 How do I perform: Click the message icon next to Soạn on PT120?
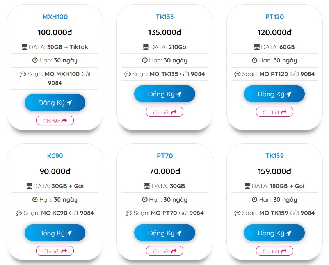pyautogui.click(x=237, y=74)
